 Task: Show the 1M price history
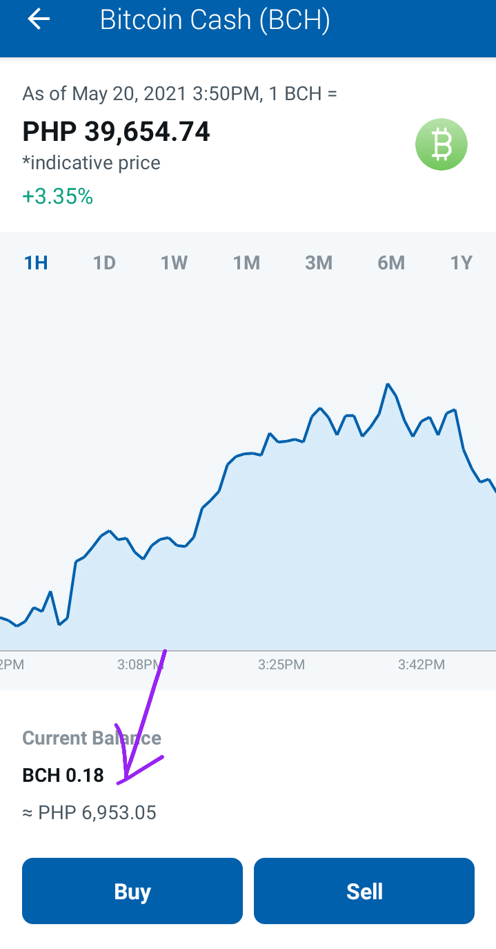pos(246,262)
